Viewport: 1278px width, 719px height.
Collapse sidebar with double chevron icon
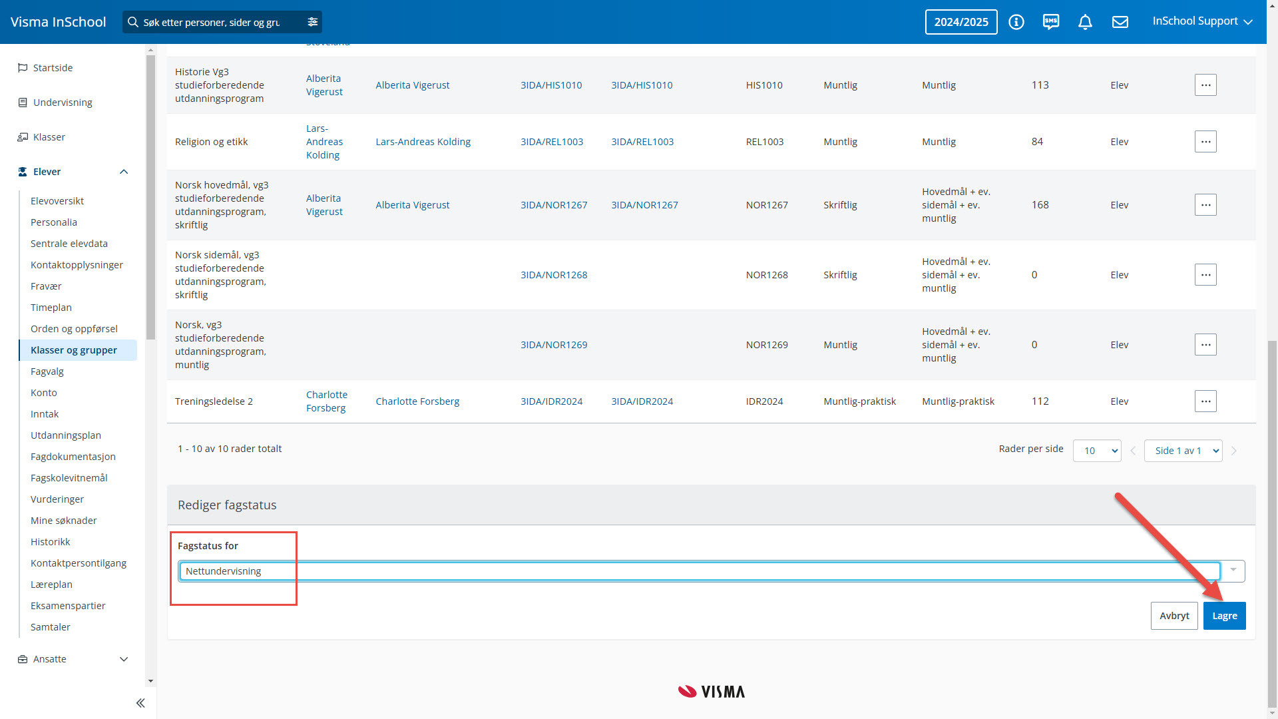(x=140, y=703)
